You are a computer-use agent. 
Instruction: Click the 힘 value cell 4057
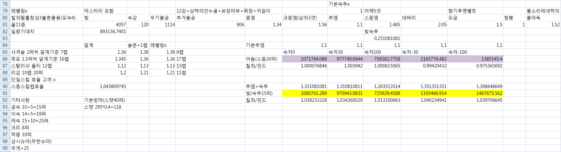105,25
